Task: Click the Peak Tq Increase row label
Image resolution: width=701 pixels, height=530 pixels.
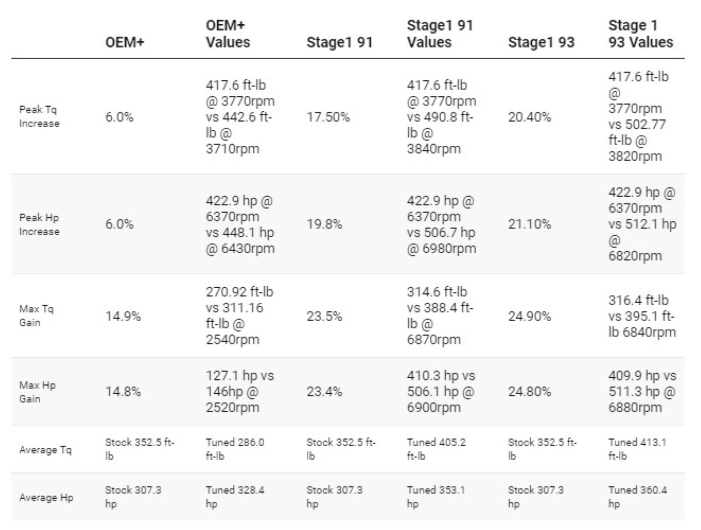Action: (x=39, y=116)
